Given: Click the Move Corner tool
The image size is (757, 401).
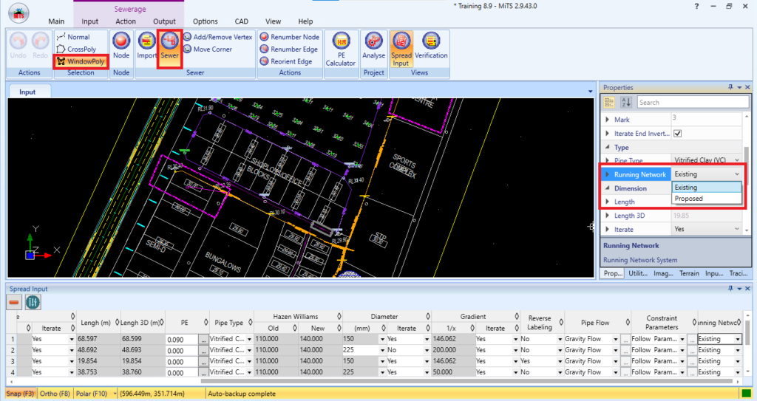Looking at the screenshot, I should (208, 49).
